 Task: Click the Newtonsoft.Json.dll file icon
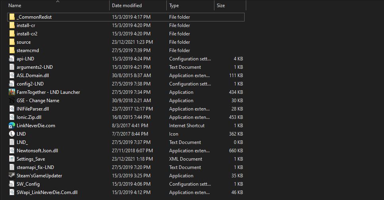point(12,151)
